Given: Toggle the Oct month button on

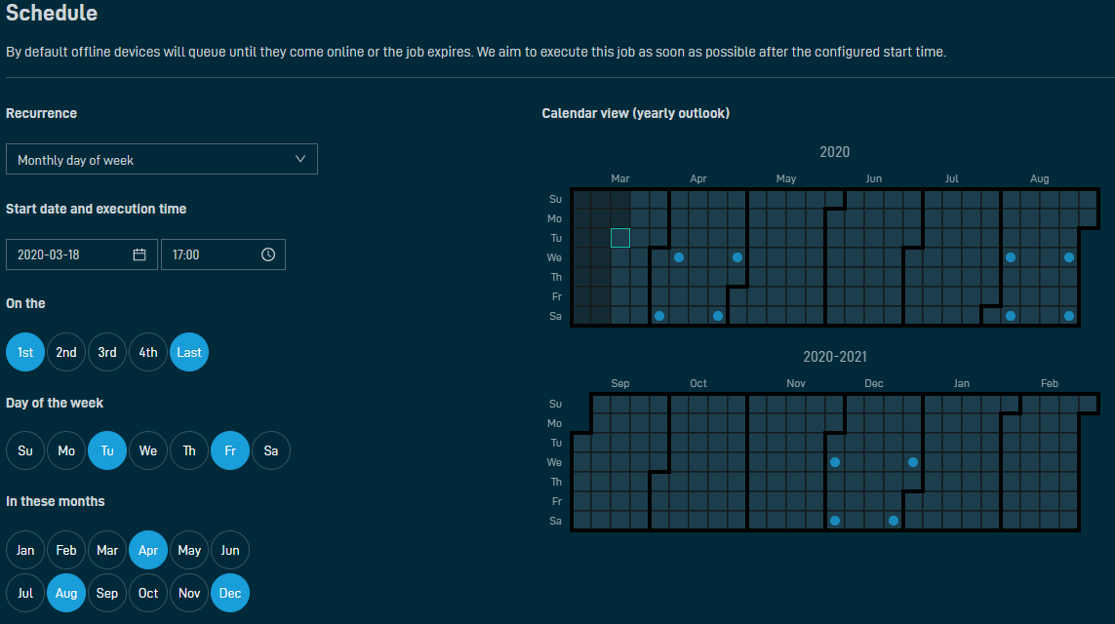Looking at the screenshot, I should click(x=148, y=593).
